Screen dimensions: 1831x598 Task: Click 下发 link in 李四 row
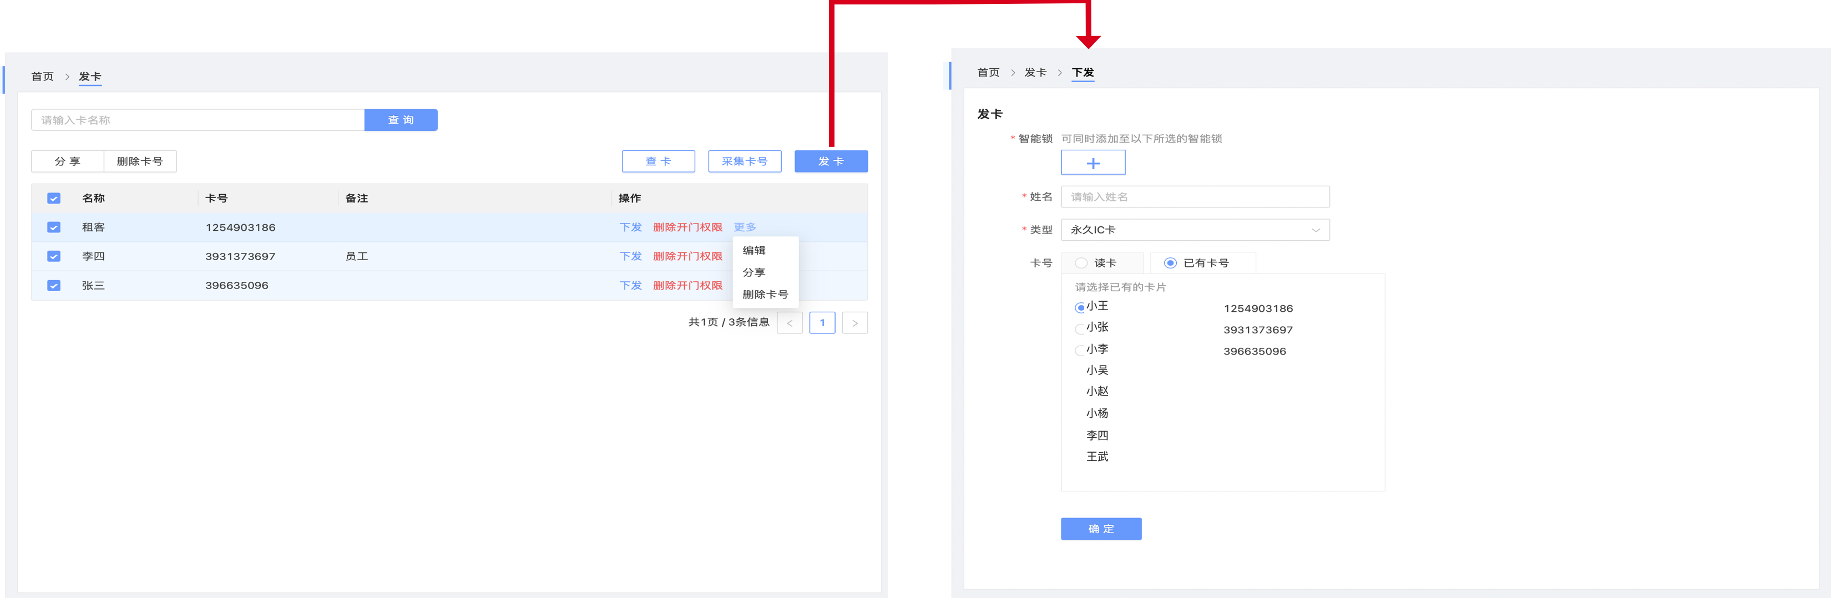click(630, 256)
